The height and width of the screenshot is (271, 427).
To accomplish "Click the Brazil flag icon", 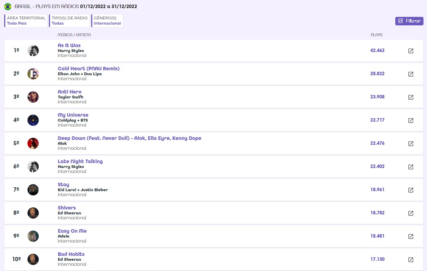I will click(x=8, y=7).
